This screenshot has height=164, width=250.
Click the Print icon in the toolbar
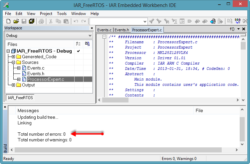click(x=41, y=21)
